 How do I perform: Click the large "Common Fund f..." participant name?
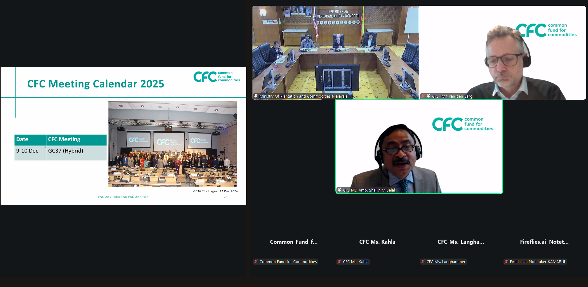click(x=294, y=242)
